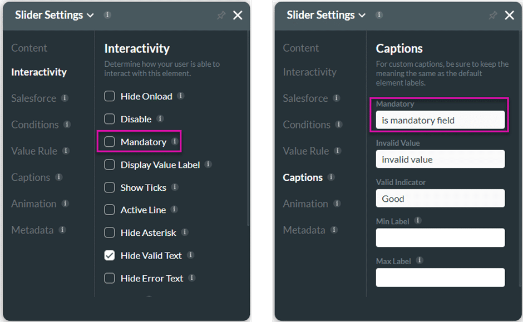Click info icon beside Mandatory checkbox

point(175,142)
